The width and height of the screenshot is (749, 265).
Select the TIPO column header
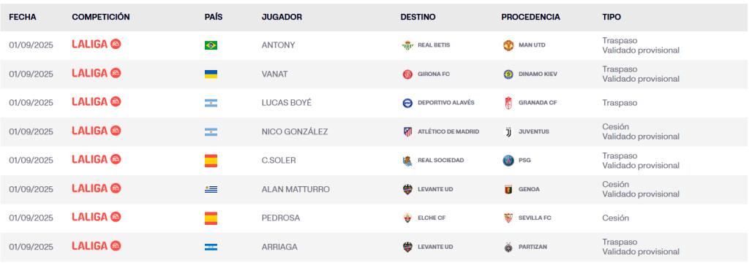(x=611, y=18)
